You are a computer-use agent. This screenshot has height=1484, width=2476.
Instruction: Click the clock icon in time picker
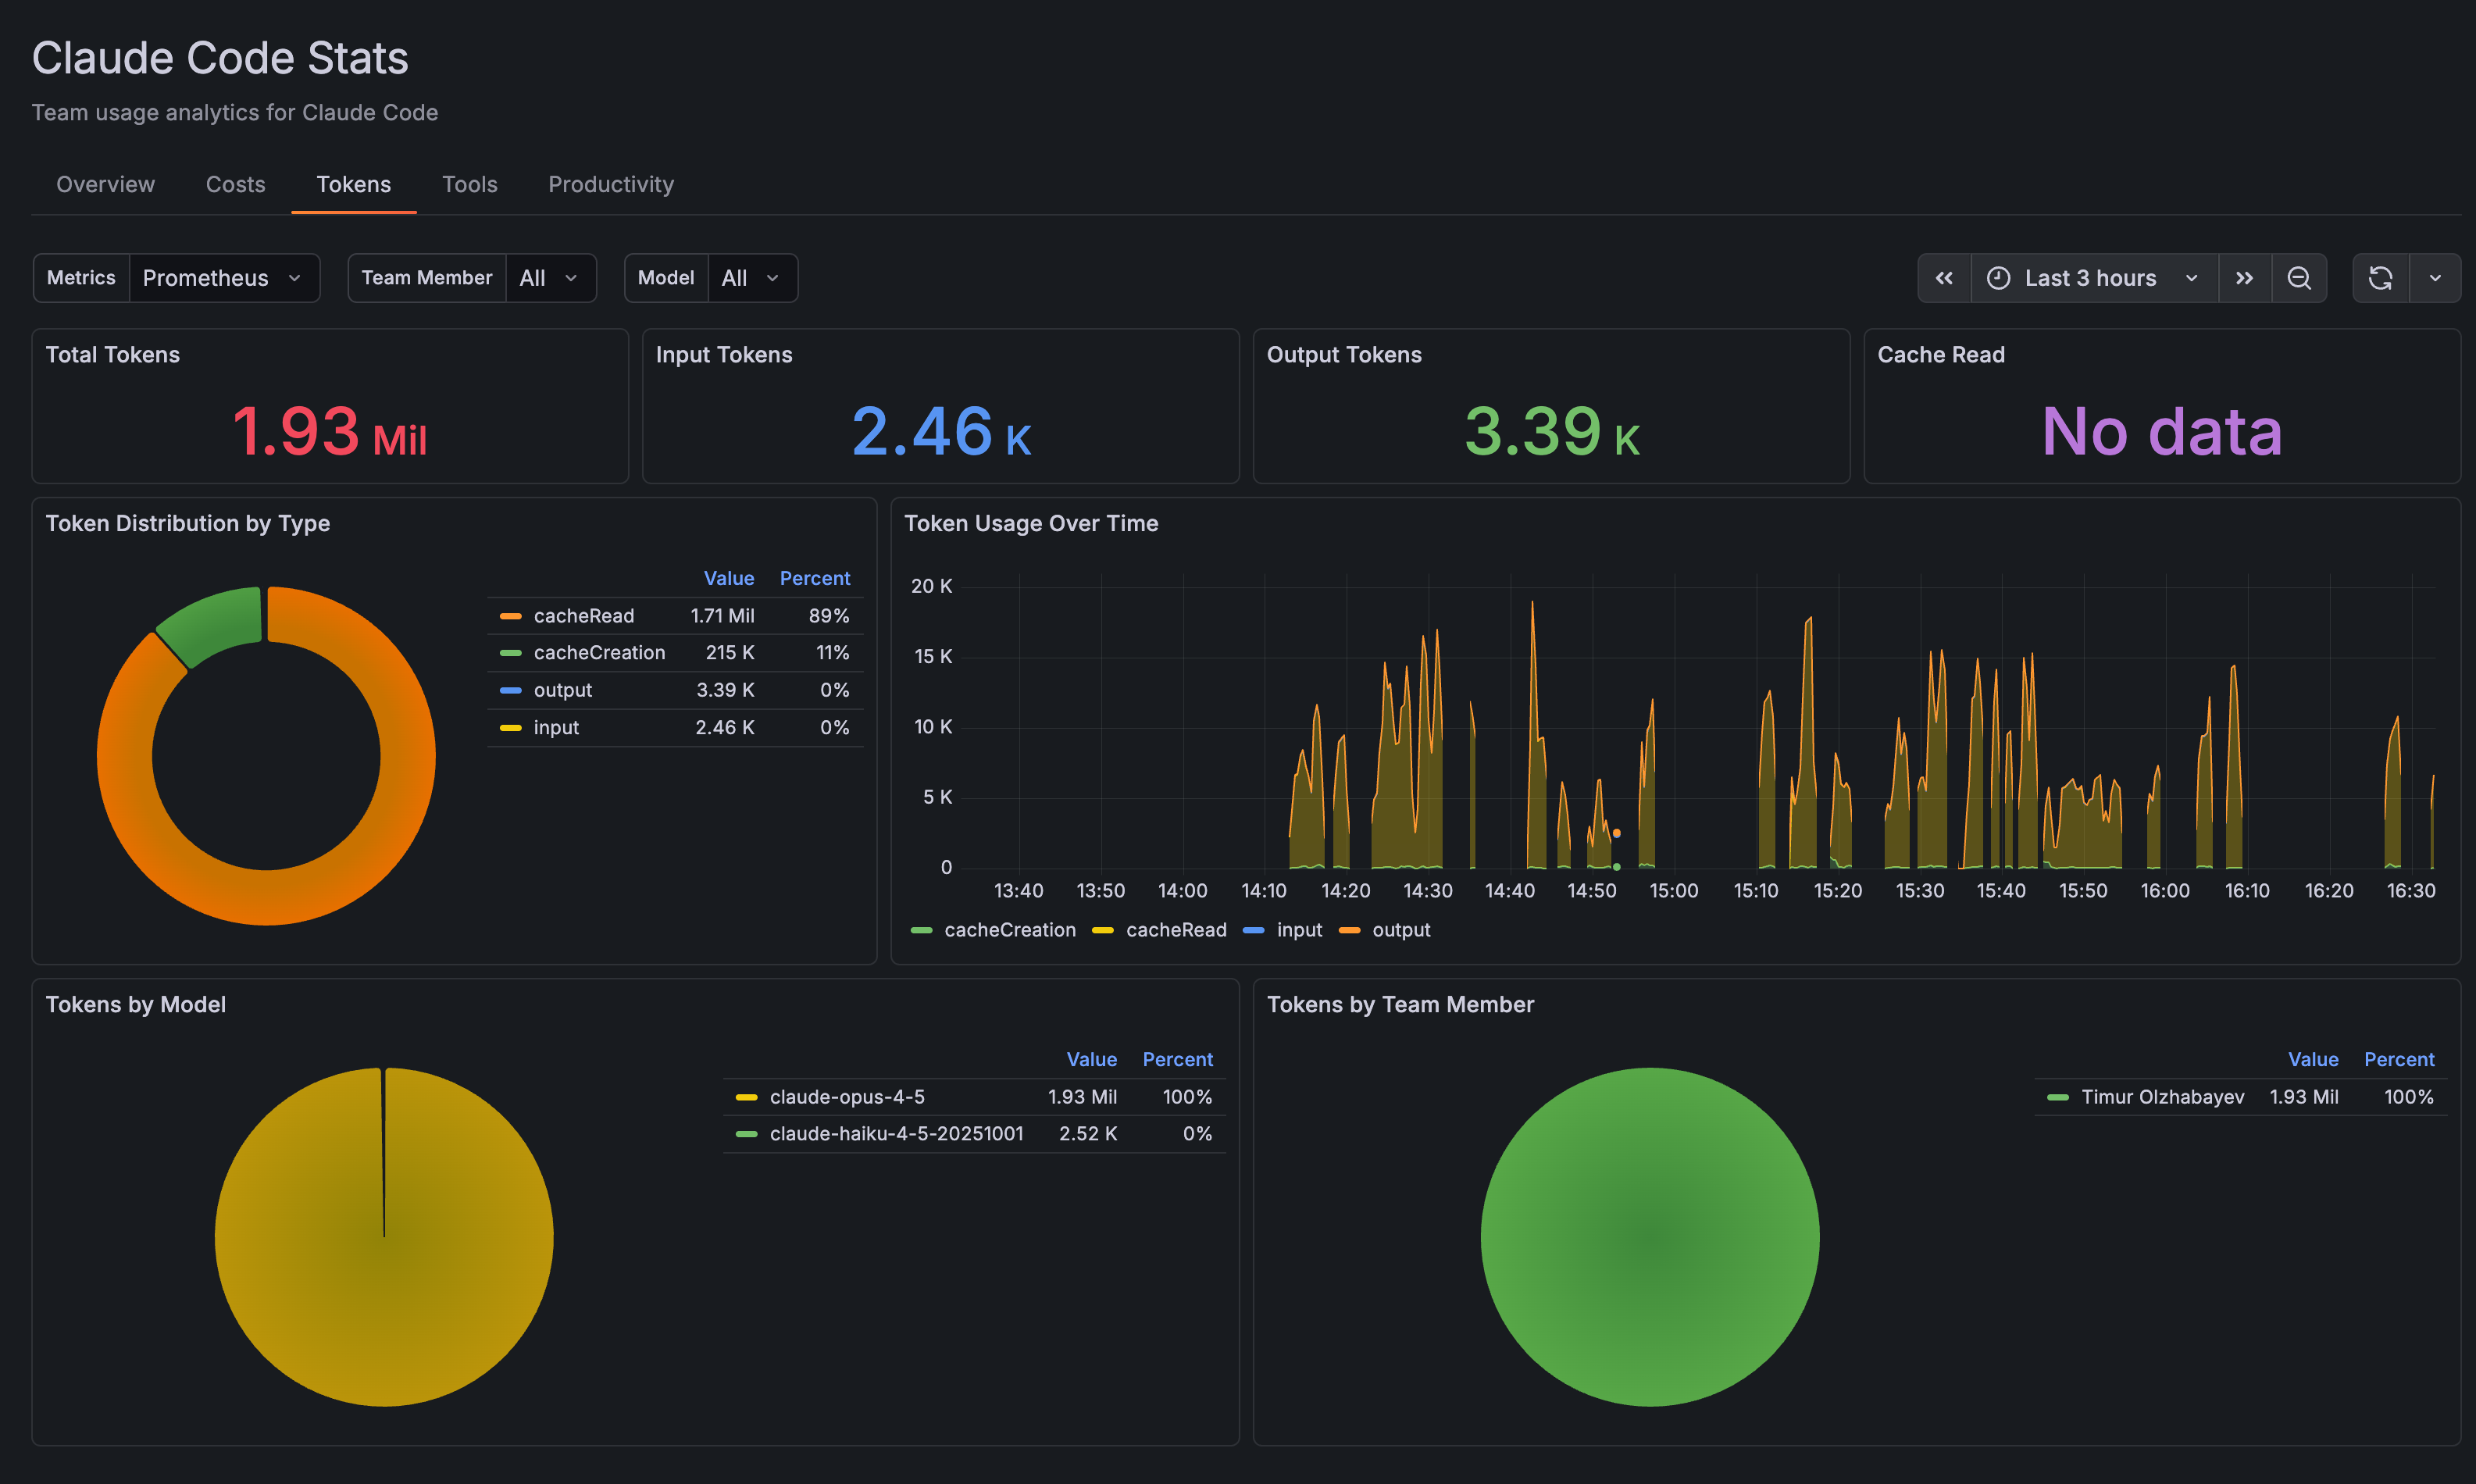click(x=1998, y=278)
